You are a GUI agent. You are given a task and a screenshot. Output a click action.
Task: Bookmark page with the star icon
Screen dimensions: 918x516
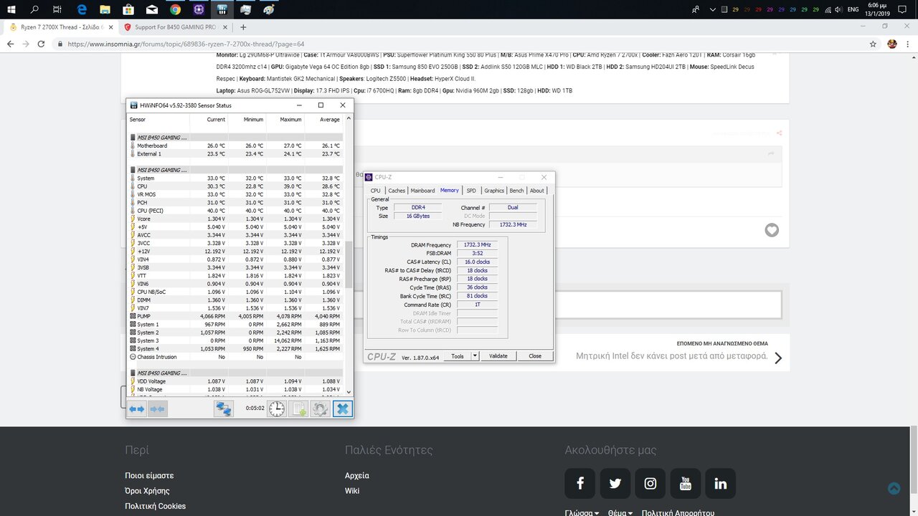pos(873,44)
